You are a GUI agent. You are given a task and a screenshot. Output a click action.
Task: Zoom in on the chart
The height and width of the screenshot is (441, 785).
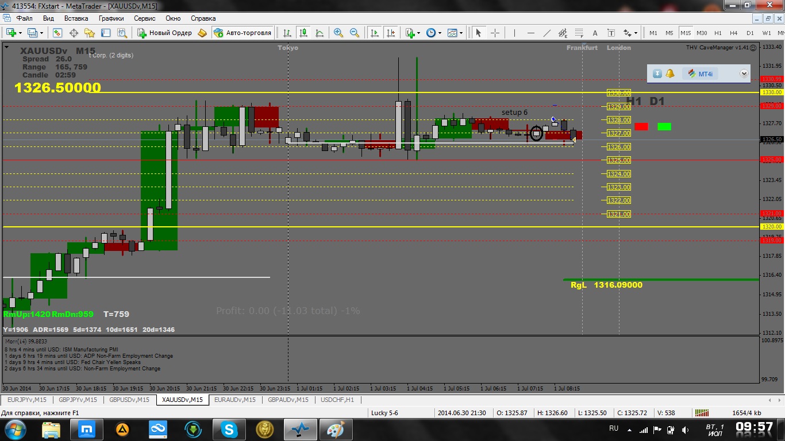(338, 33)
